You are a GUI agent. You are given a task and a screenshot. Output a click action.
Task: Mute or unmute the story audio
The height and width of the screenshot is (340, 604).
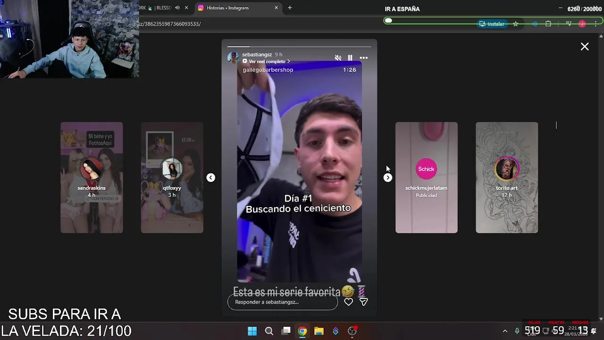tap(338, 58)
